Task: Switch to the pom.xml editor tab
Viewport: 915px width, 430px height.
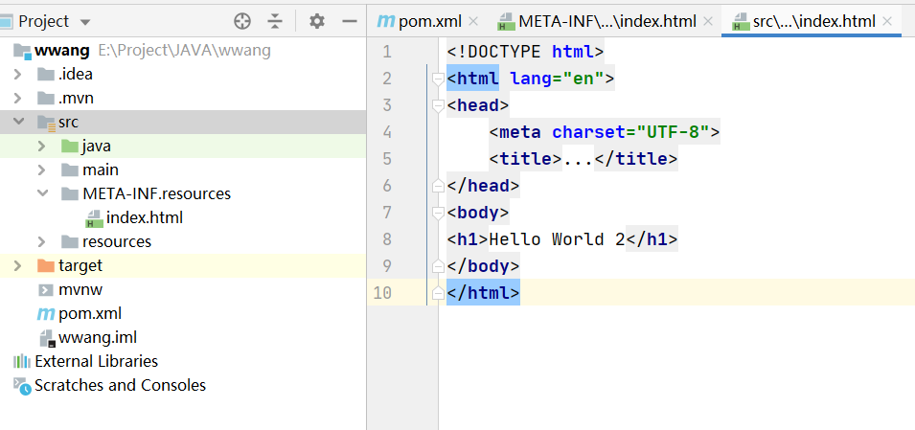Action: (421, 21)
